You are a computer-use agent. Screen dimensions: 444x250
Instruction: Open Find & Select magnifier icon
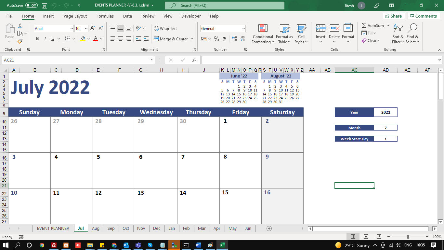[412, 29]
